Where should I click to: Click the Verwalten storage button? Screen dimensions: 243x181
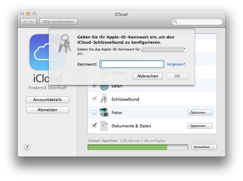(204, 147)
